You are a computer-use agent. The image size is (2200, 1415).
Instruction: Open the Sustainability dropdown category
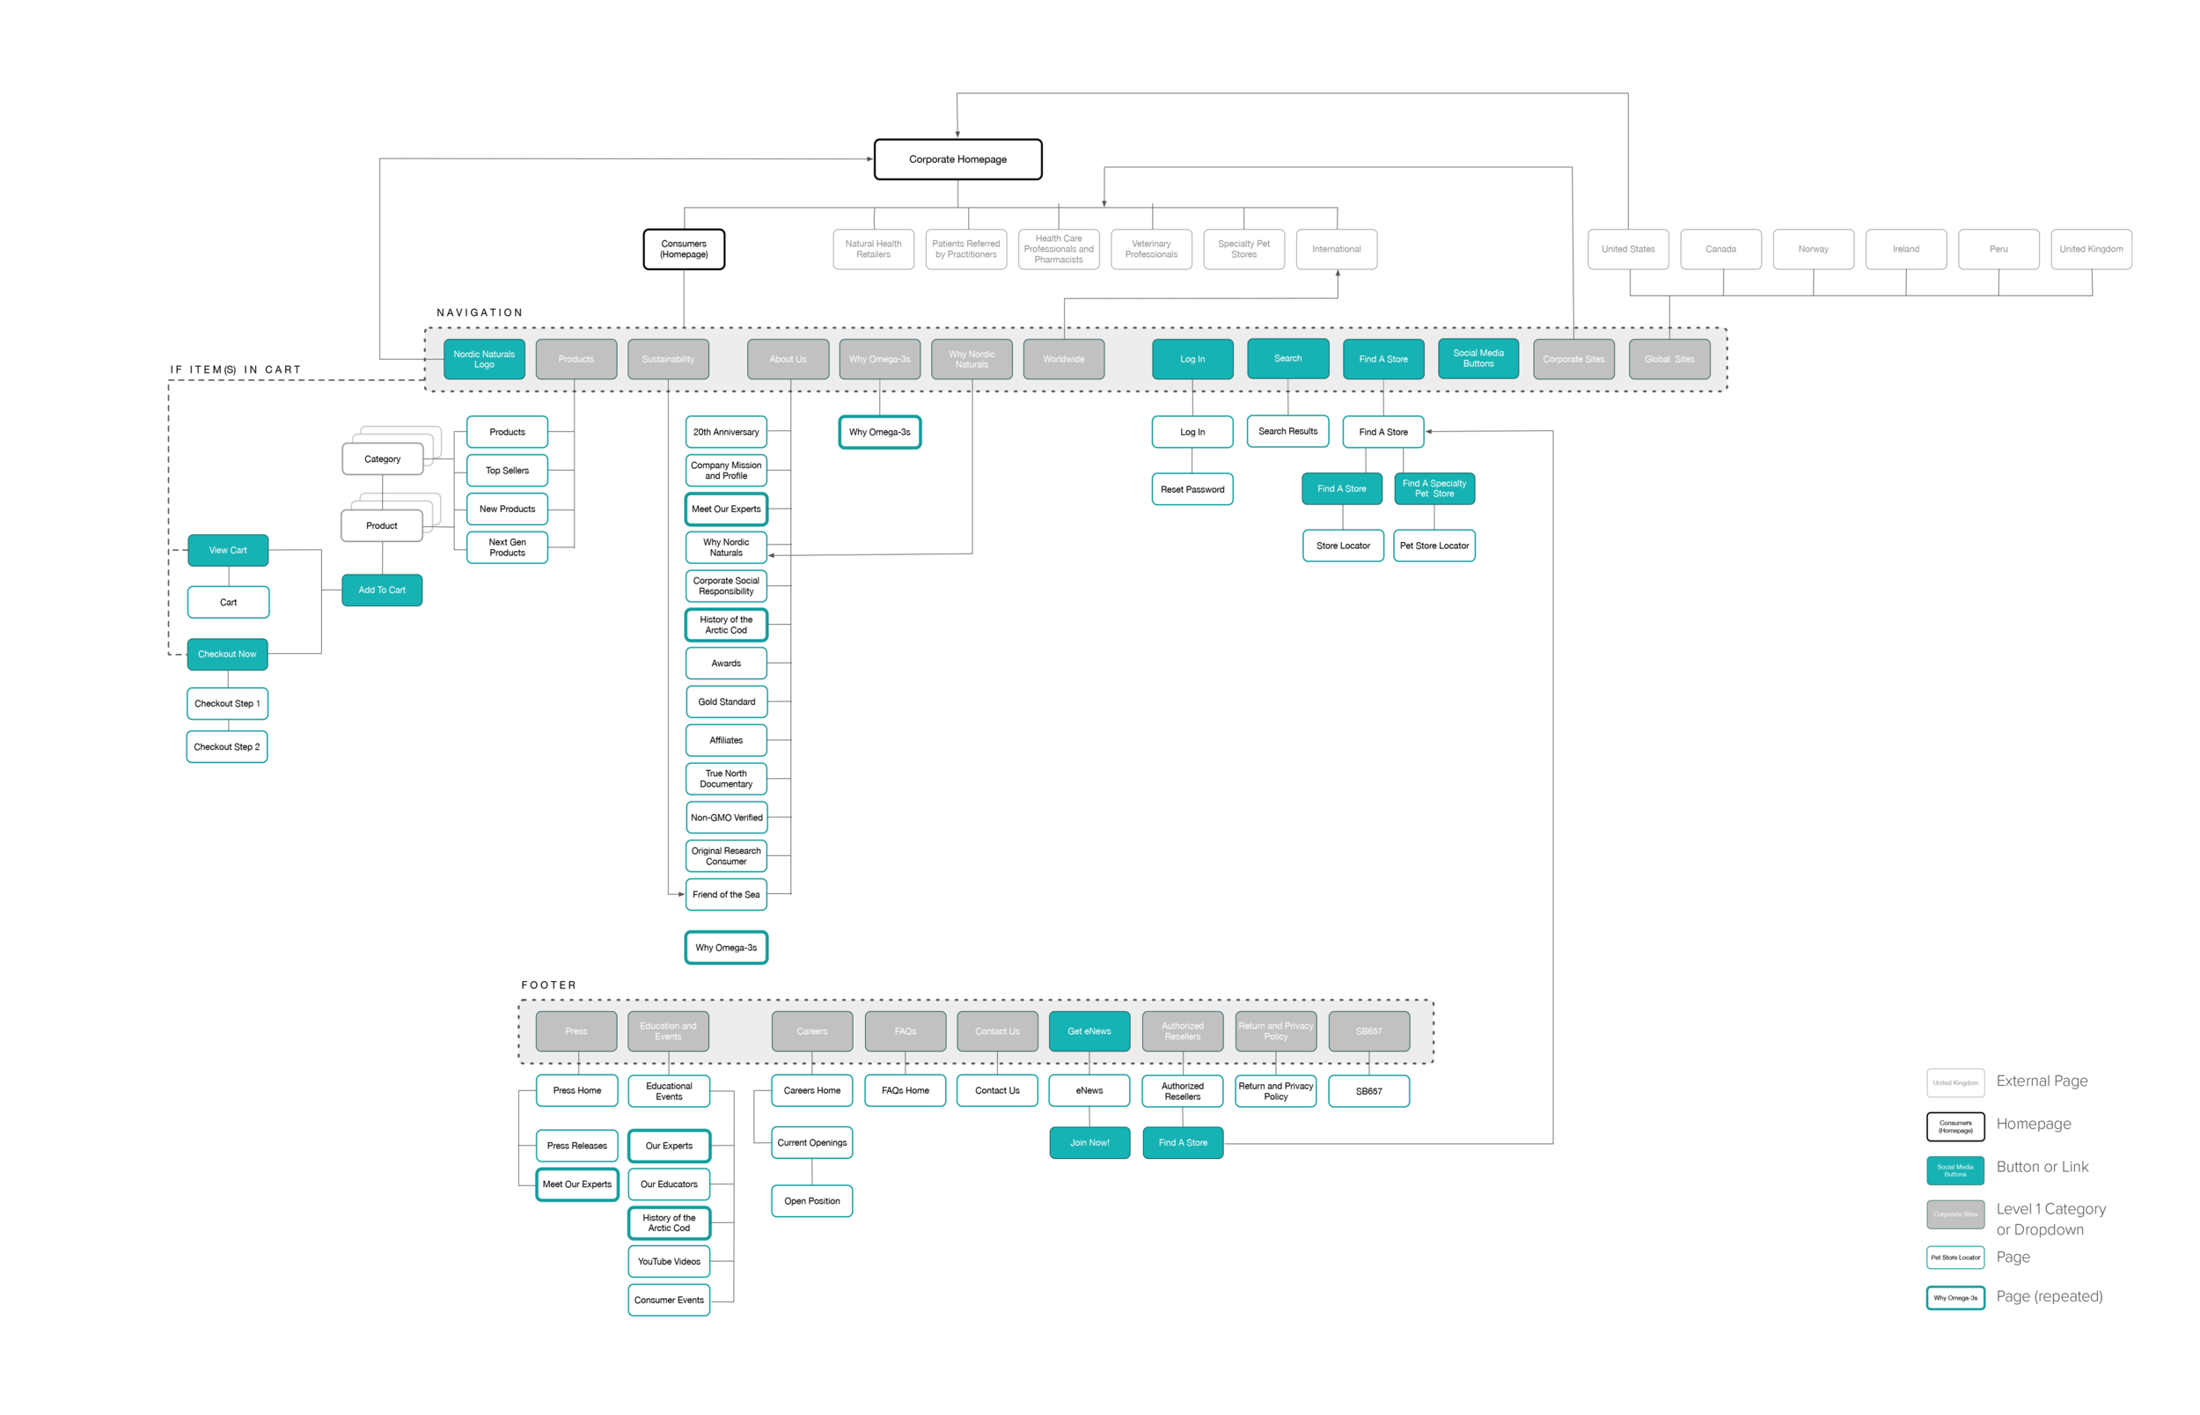668,359
